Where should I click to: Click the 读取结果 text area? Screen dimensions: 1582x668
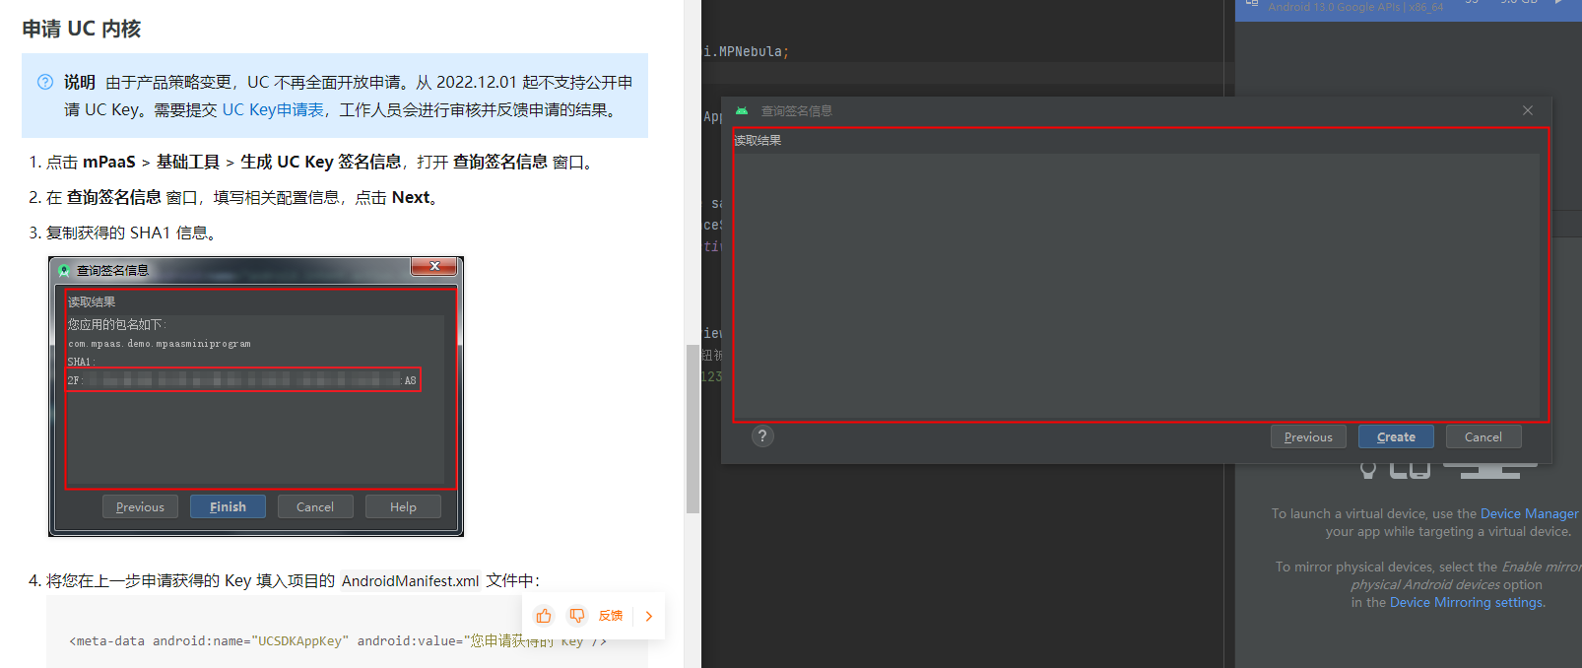(1136, 285)
